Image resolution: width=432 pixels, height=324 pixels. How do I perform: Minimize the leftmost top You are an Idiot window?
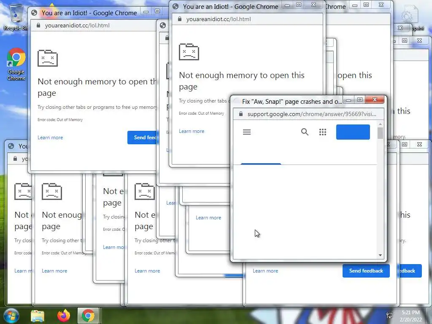point(146,11)
